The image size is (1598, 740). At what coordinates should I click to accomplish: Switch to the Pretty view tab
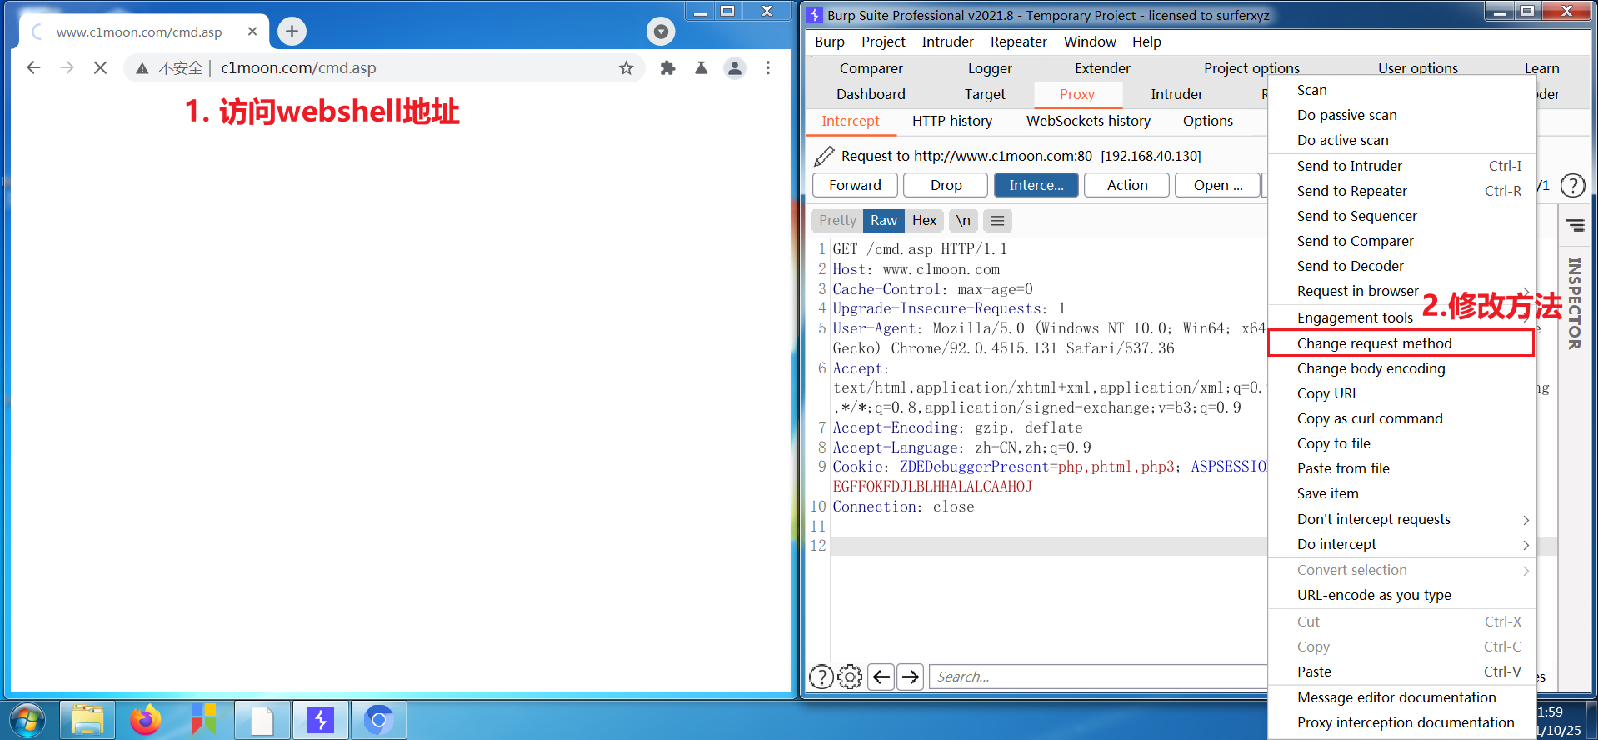pos(837,221)
